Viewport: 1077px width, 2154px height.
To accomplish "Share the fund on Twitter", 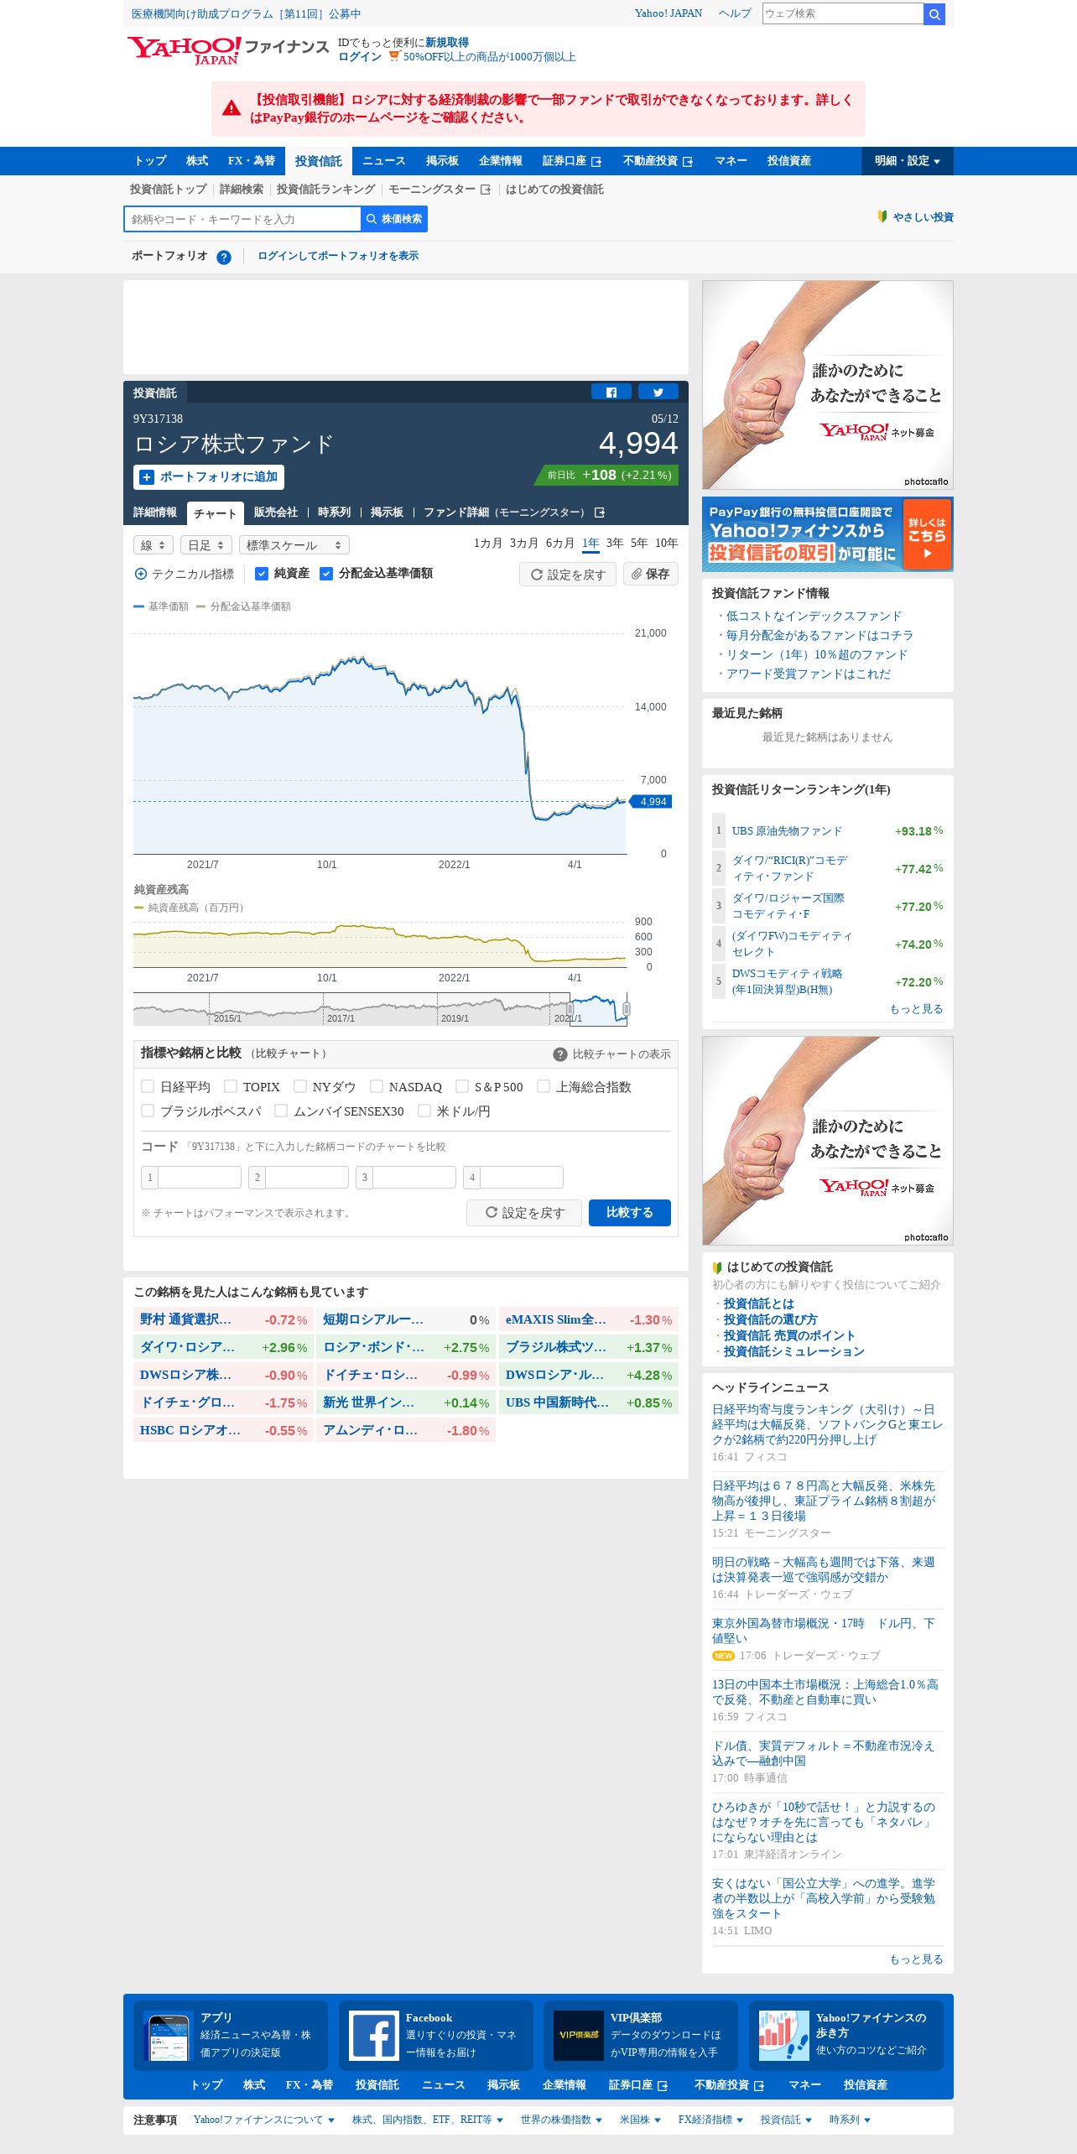I will [658, 392].
